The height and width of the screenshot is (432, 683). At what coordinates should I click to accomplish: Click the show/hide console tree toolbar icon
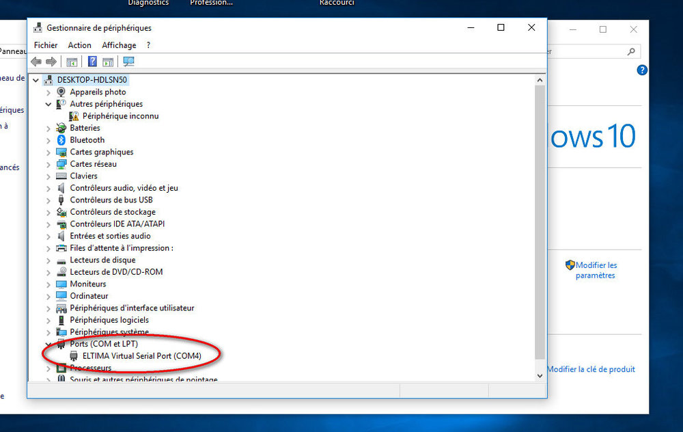pyautogui.click(x=72, y=62)
